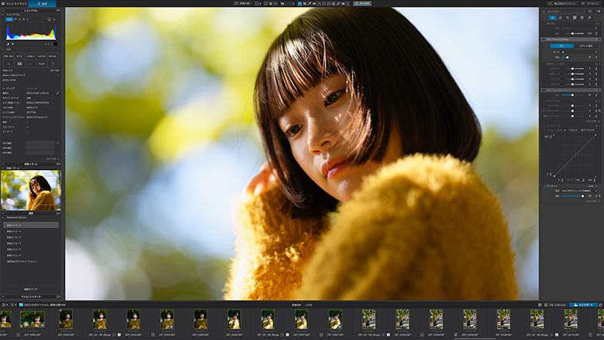The height and width of the screenshot is (340, 604).
Task: Open the zoom level dropdown in toolbar
Action: click(294, 4)
